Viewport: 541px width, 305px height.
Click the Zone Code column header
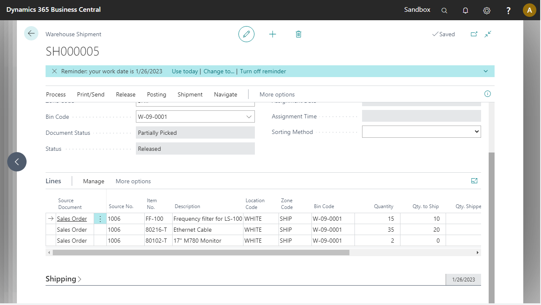287,203
